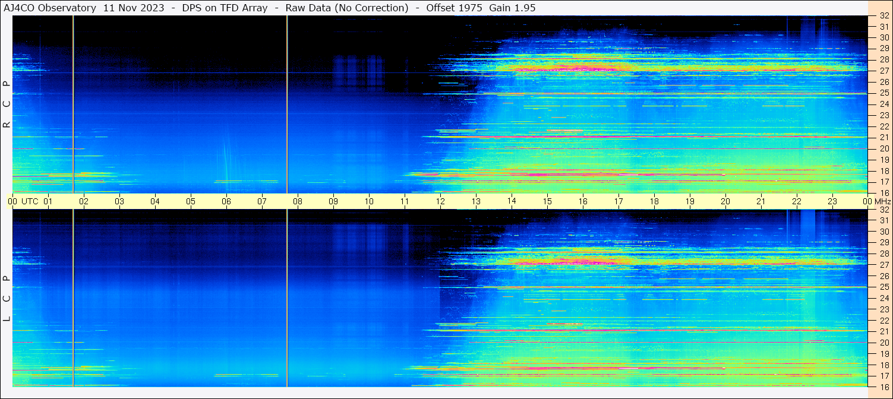Click the 27 MHz label on the LCP frequency scale
This screenshot has width=893, height=399.
(883, 265)
